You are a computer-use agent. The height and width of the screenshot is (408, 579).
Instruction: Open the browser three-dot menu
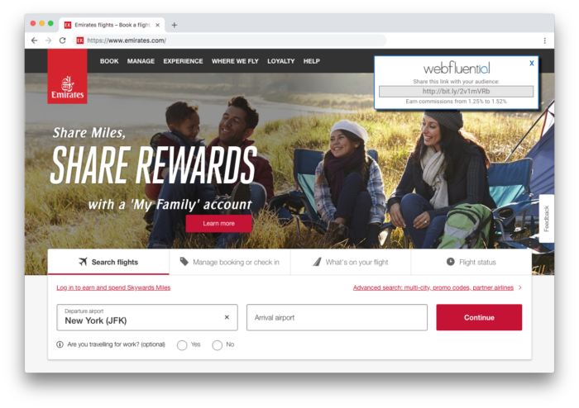(x=544, y=40)
